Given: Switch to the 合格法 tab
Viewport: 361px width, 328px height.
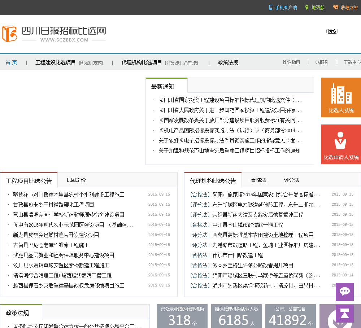Looking at the screenshot, I should point(258,180).
